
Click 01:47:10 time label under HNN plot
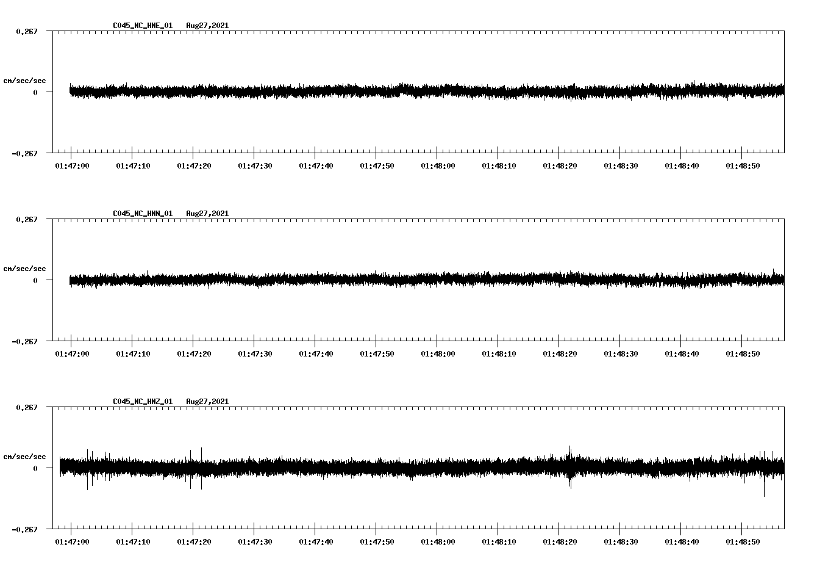coord(133,353)
